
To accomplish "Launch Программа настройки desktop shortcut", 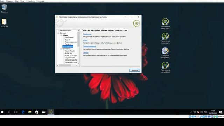I will [x=165, y=68].
